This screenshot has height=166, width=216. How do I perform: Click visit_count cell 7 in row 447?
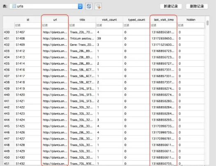(x=109, y=139)
